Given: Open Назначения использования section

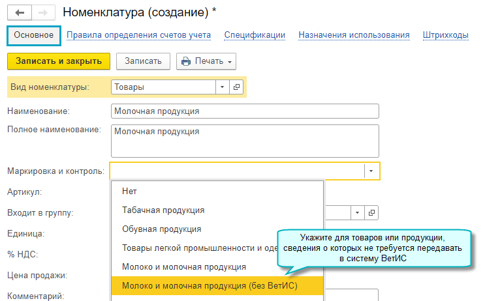Looking at the screenshot, I should tap(354, 35).
